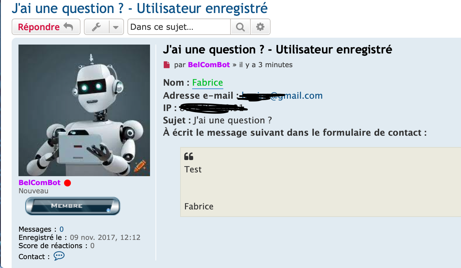This screenshot has width=461, height=268.
Task: Click the red post document icon
Action: (x=167, y=65)
